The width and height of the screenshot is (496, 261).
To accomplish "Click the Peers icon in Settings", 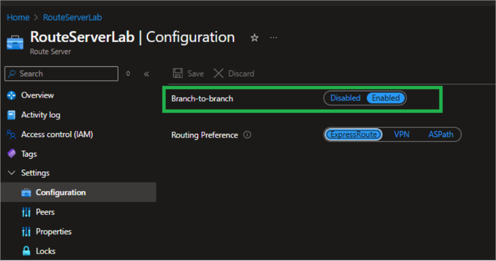I will [26, 212].
